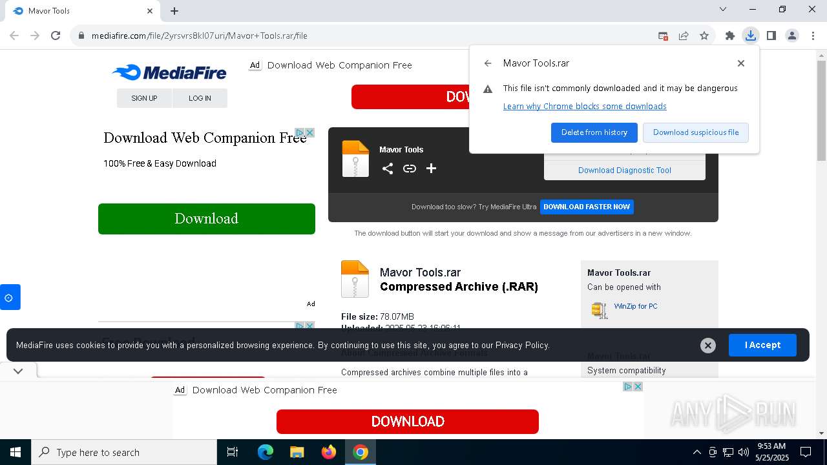827x465 pixels.
Task: Go back in the download popup
Action: [488, 63]
